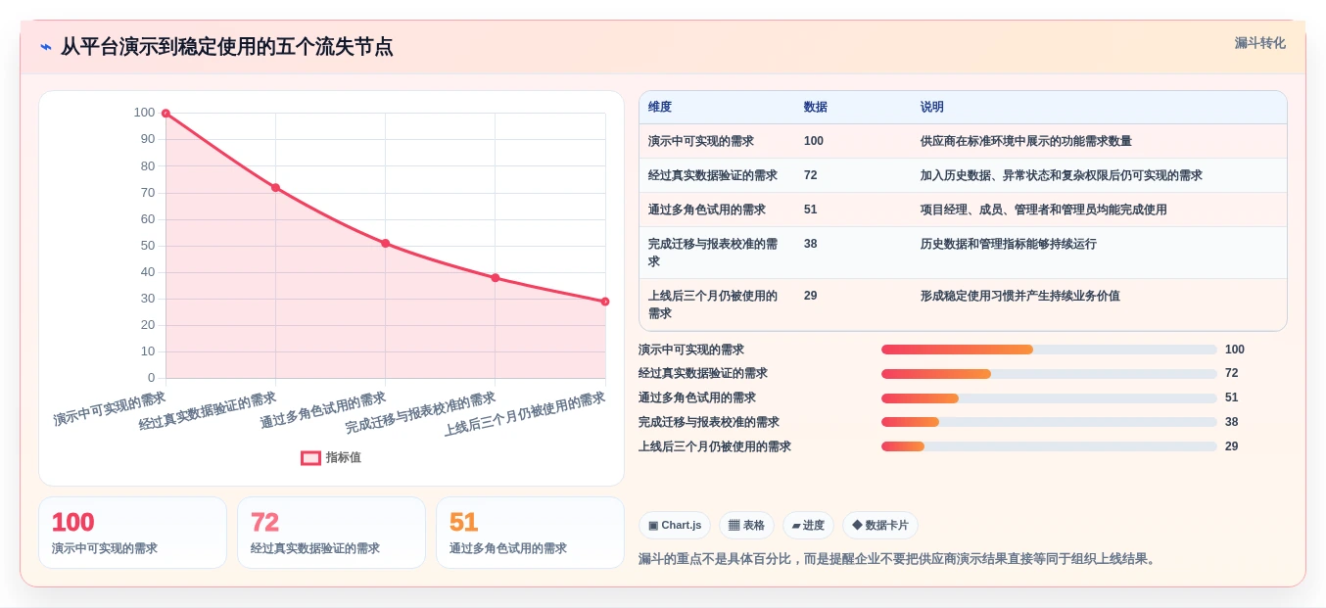The width and height of the screenshot is (1326, 608).
Task: Click the 数据卡片 tag chip
Action: 880,526
